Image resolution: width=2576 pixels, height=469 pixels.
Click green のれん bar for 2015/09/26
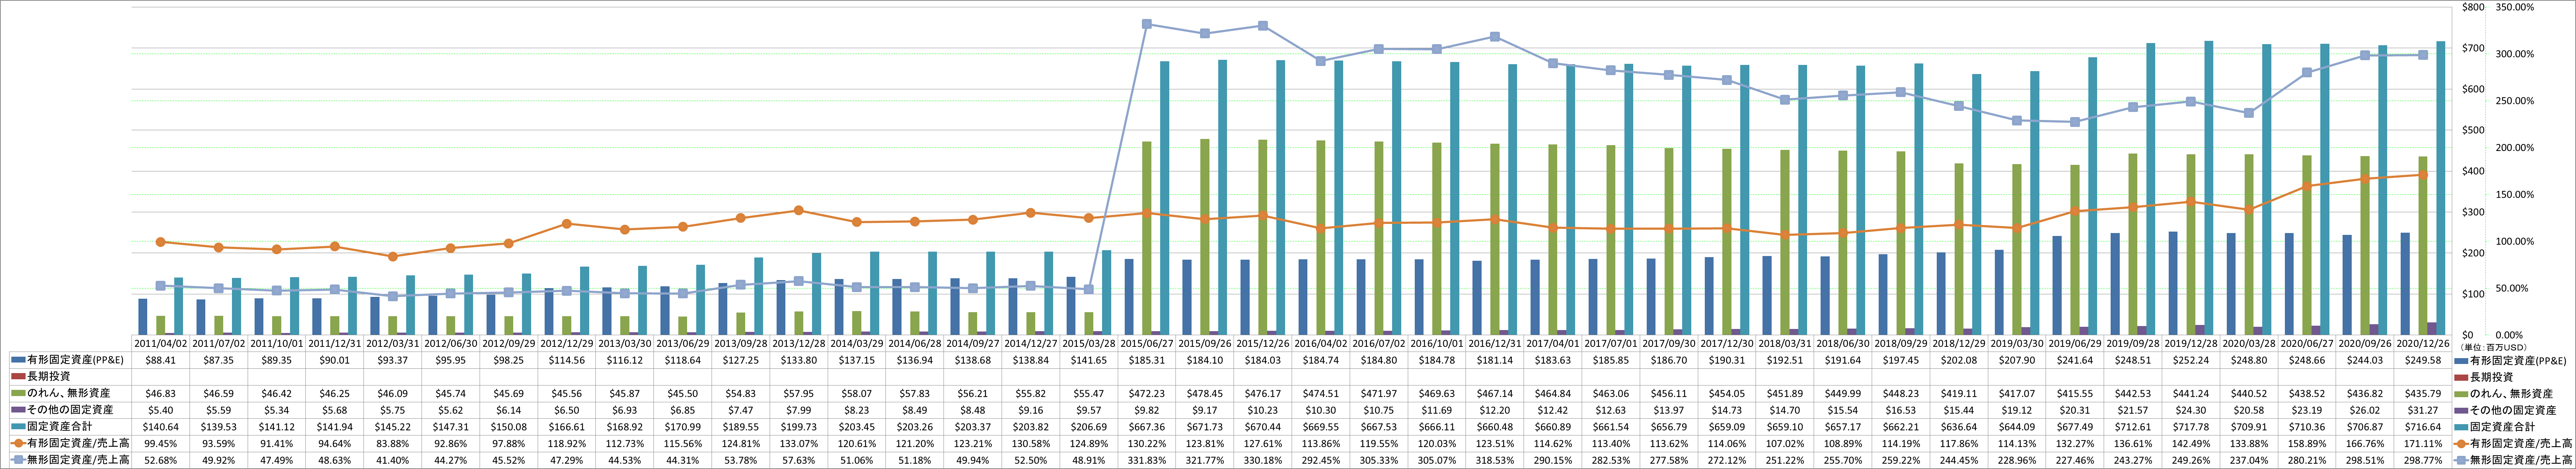pos(1205,236)
